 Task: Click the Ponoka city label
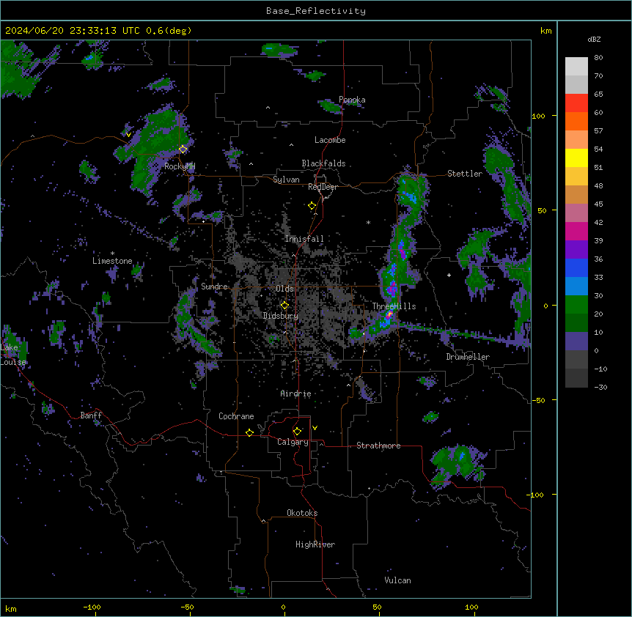(x=352, y=100)
